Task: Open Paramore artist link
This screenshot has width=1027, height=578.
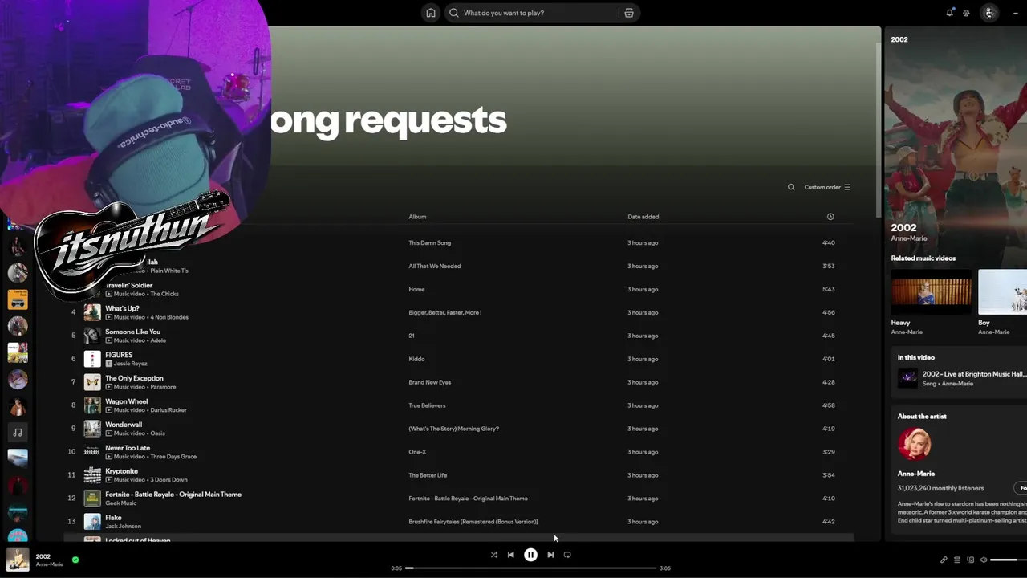Action: [x=163, y=387]
